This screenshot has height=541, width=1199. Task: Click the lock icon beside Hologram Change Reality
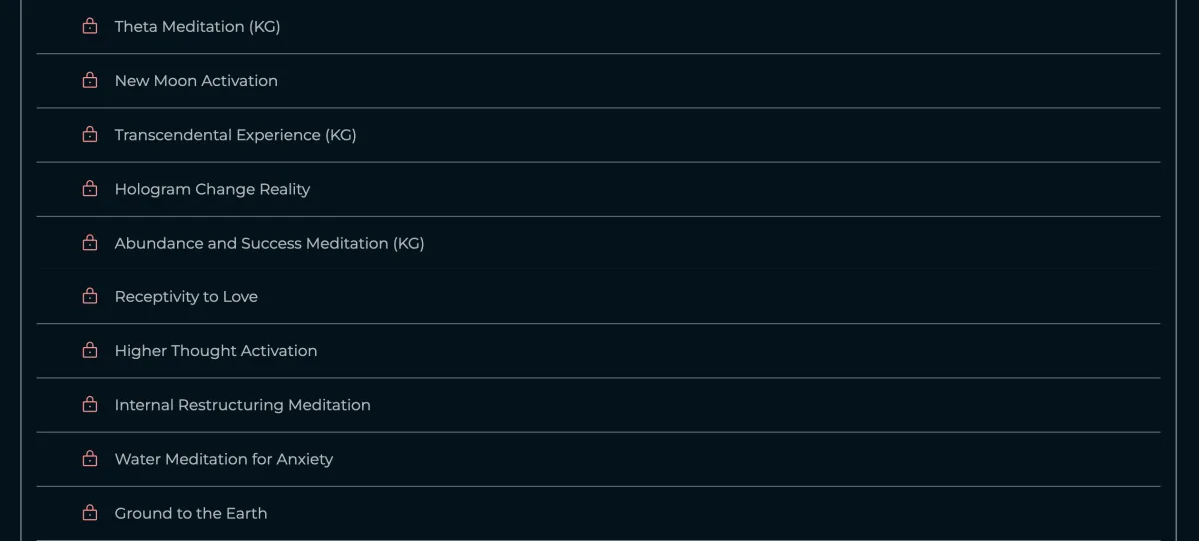tap(90, 189)
